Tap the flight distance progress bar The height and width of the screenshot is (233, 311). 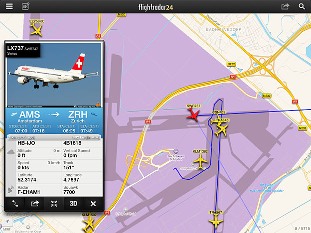[54, 137]
